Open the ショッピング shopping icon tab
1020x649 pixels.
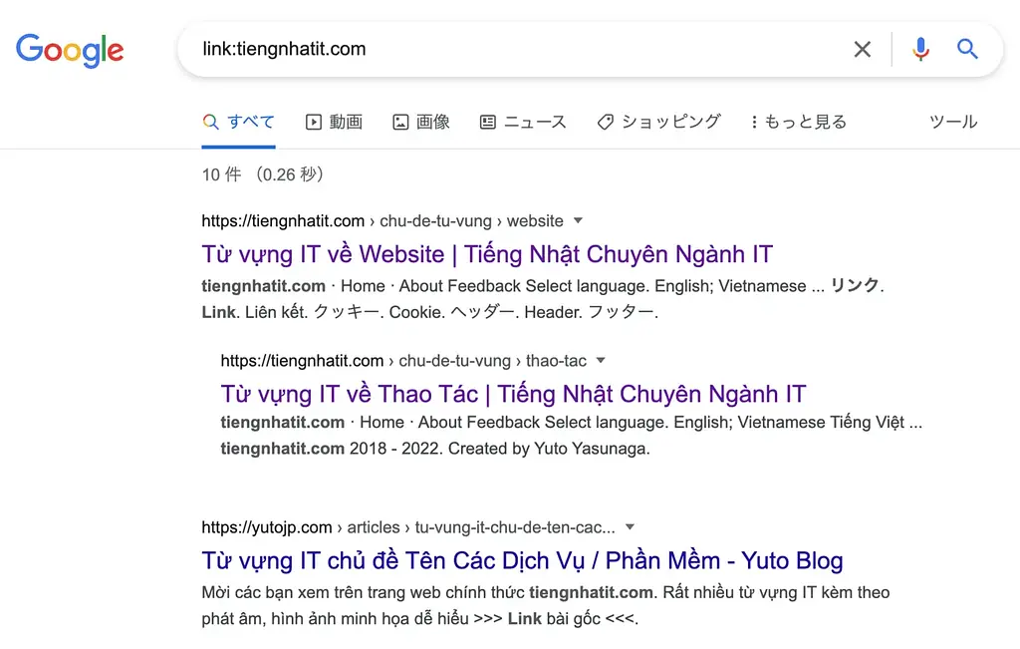pyautogui.click(x=606, y=121)
